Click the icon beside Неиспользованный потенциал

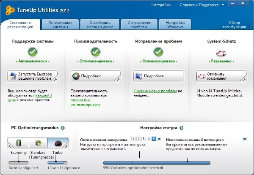245,139
